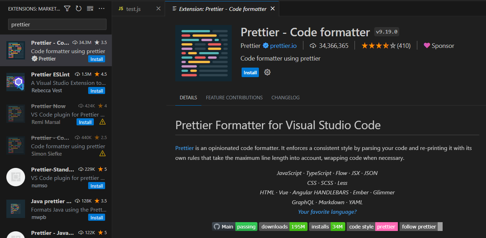Switch to the CHANGELOG tab
The image size is (486, 238).
click(285, 98)
